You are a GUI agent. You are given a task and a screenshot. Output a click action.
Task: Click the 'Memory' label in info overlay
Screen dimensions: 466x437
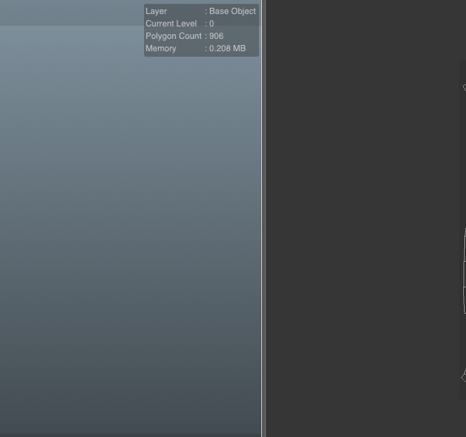161,49
